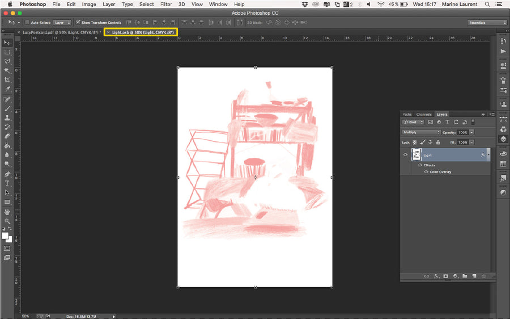Toggle Lock Position icon
Image resolution: width=510 pixels, height=319 pixels.
tap(430, 142)
